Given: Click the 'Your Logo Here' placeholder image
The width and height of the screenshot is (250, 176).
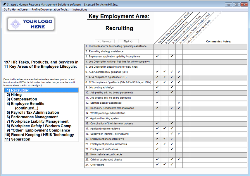Looking at the screenshot, I should click(31, 24).
